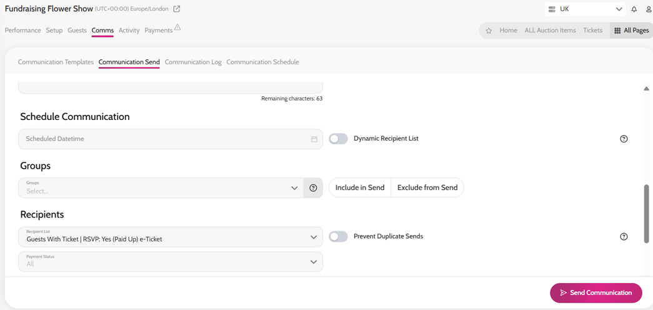Open the user profile icon
Viewport: 653px width, 310px height.
[x=648, y=9]
